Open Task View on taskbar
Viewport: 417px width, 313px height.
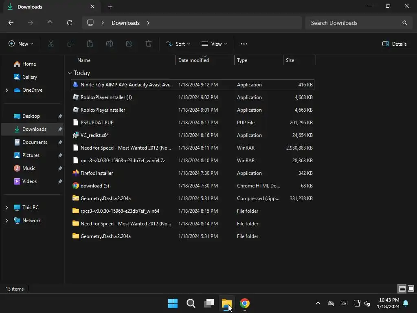209,303
